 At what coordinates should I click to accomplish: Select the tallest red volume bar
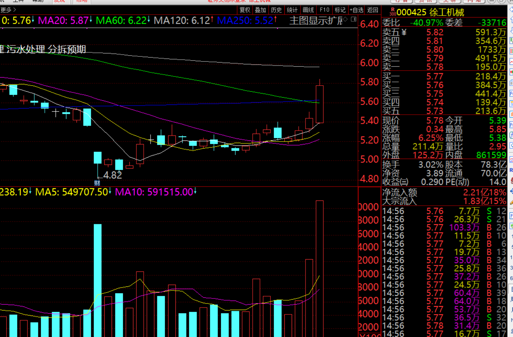pyautogui.click(x=319, y=269)
